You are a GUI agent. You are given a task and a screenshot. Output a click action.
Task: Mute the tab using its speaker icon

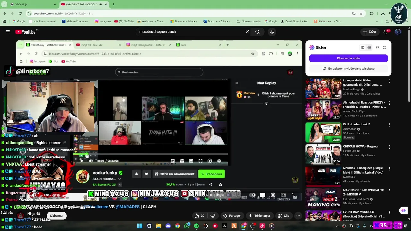pos(101,4)
